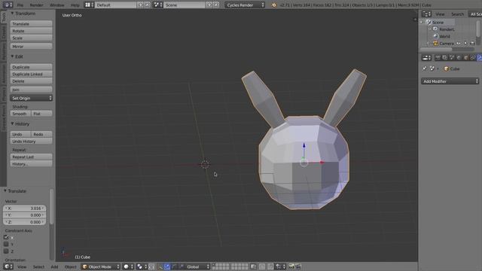Viewport: 482px width, 271px height.
Task: Toggle manipulate center points button
Action: tap(151, 266)
